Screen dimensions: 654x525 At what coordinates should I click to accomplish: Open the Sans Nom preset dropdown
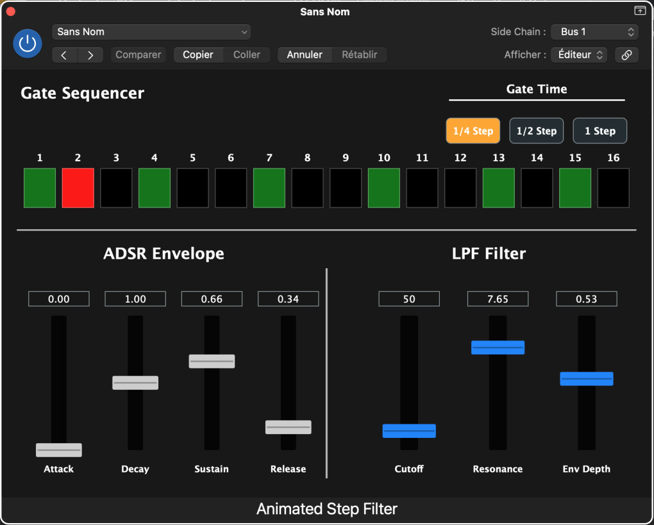[151, 32]
